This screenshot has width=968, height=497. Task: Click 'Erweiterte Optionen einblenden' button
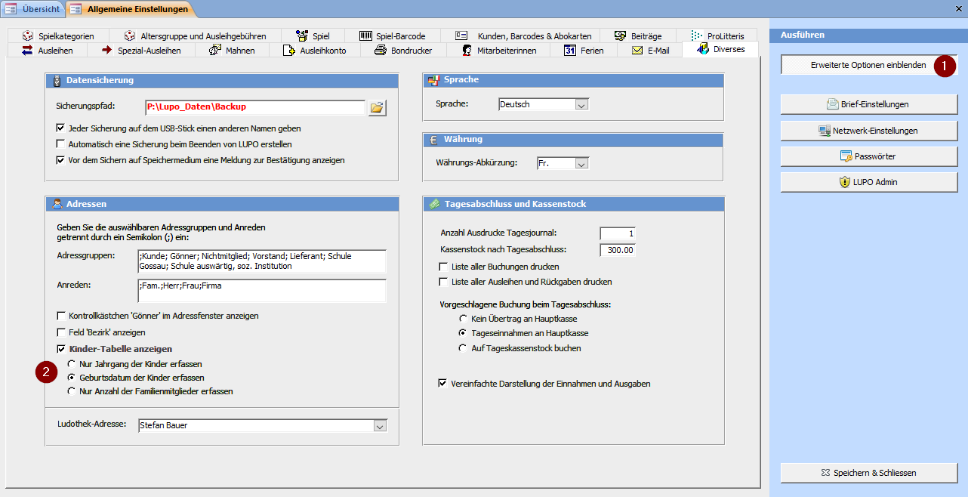pyautogui.click(x=868, y=65)
